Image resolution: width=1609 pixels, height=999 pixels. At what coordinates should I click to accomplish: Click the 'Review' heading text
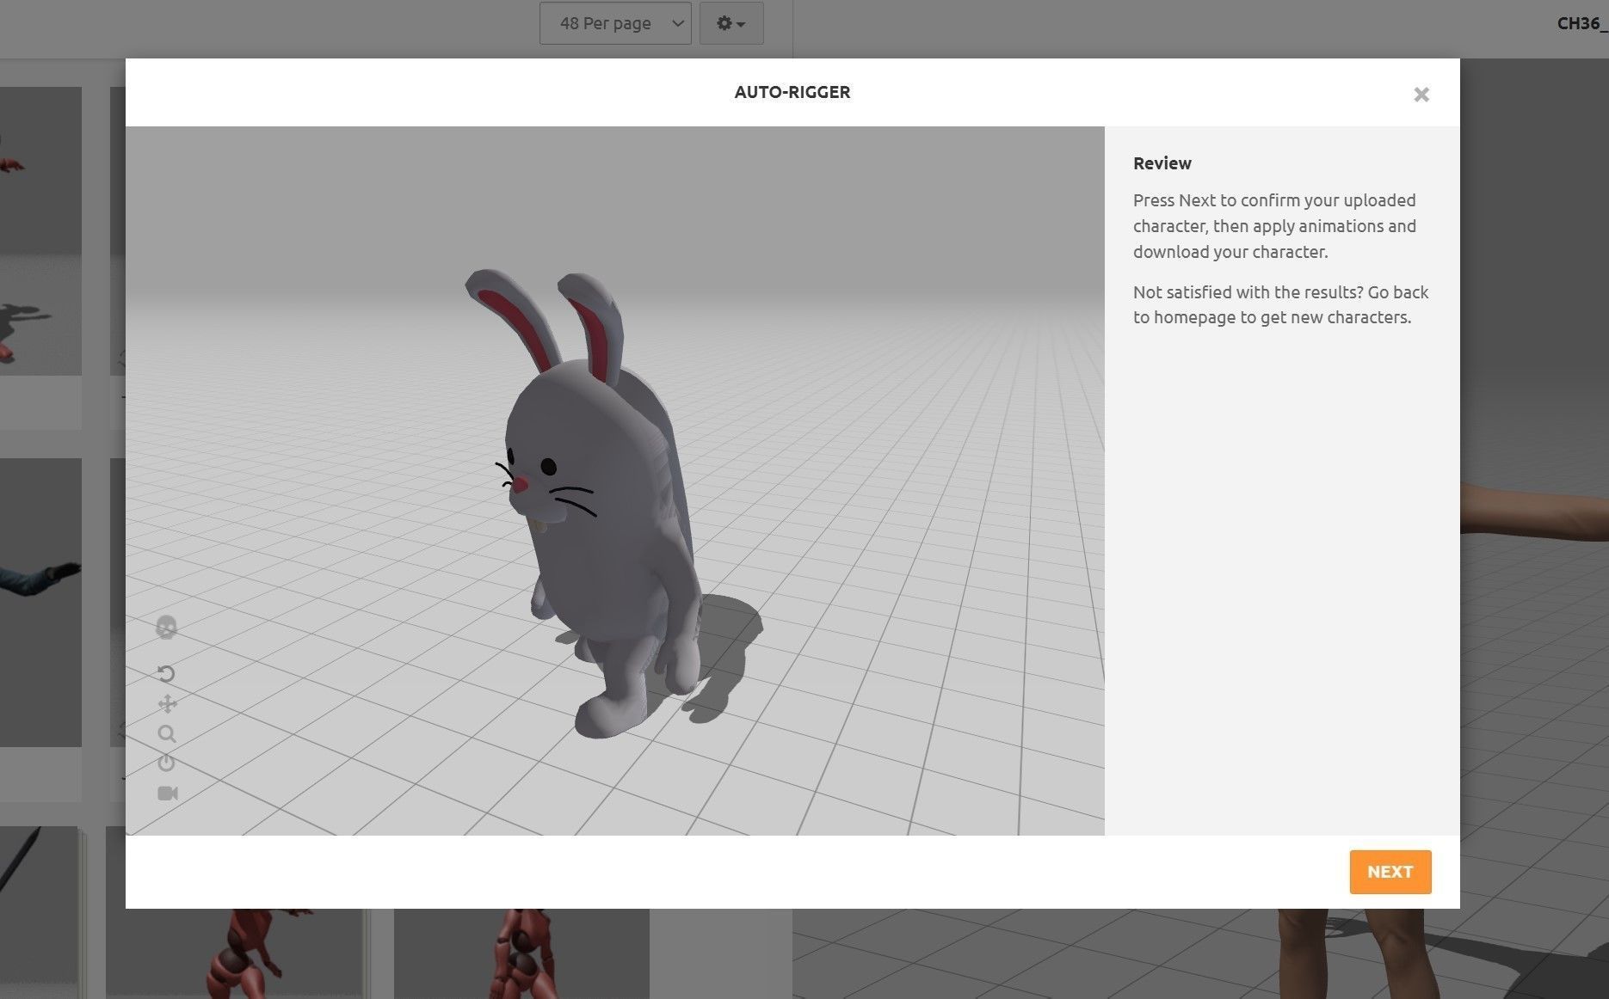[x=1162, y=163]
